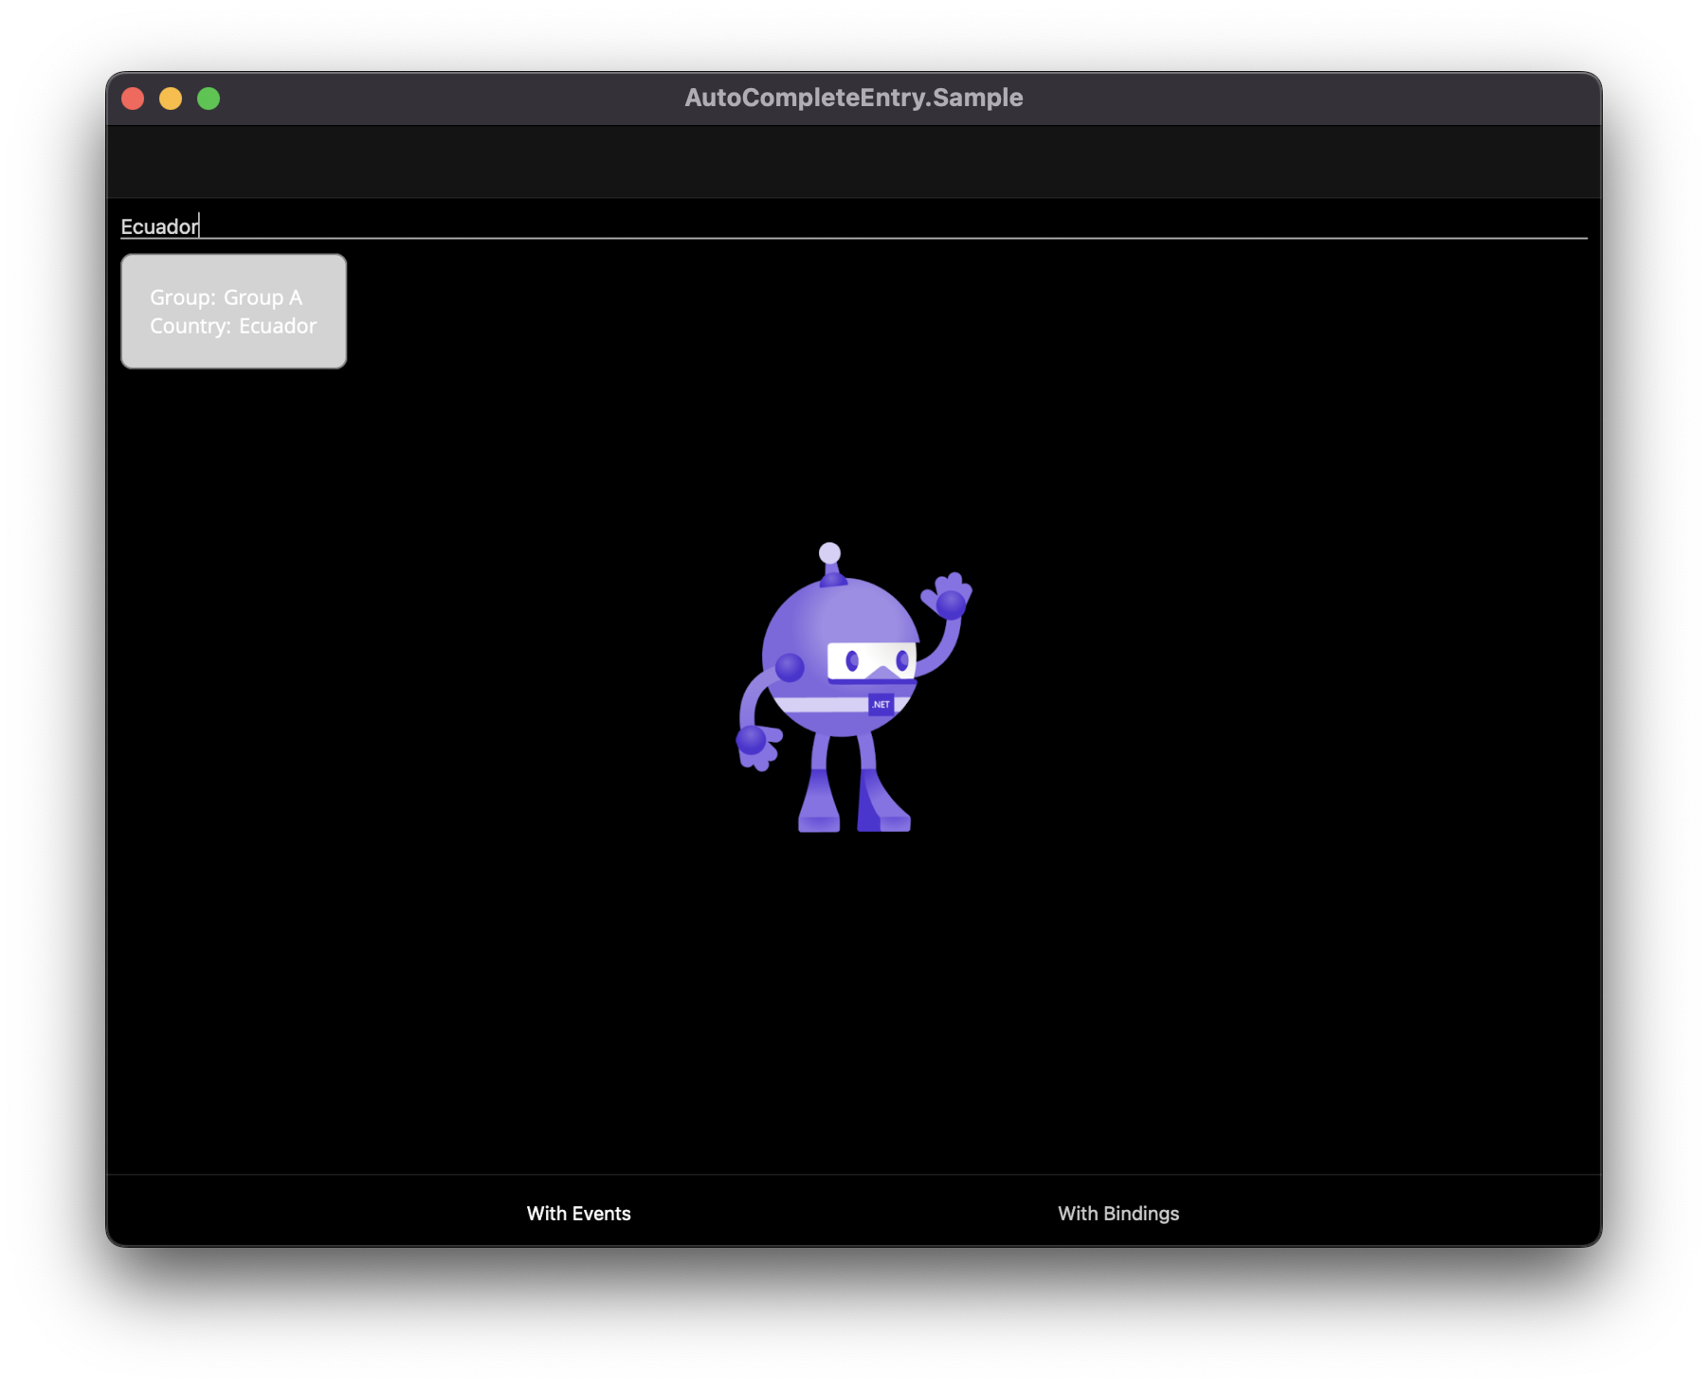The width and height of the screenshot is (1708, 1387).
Task: Maximize the window with green button
Action: point(209,99)
